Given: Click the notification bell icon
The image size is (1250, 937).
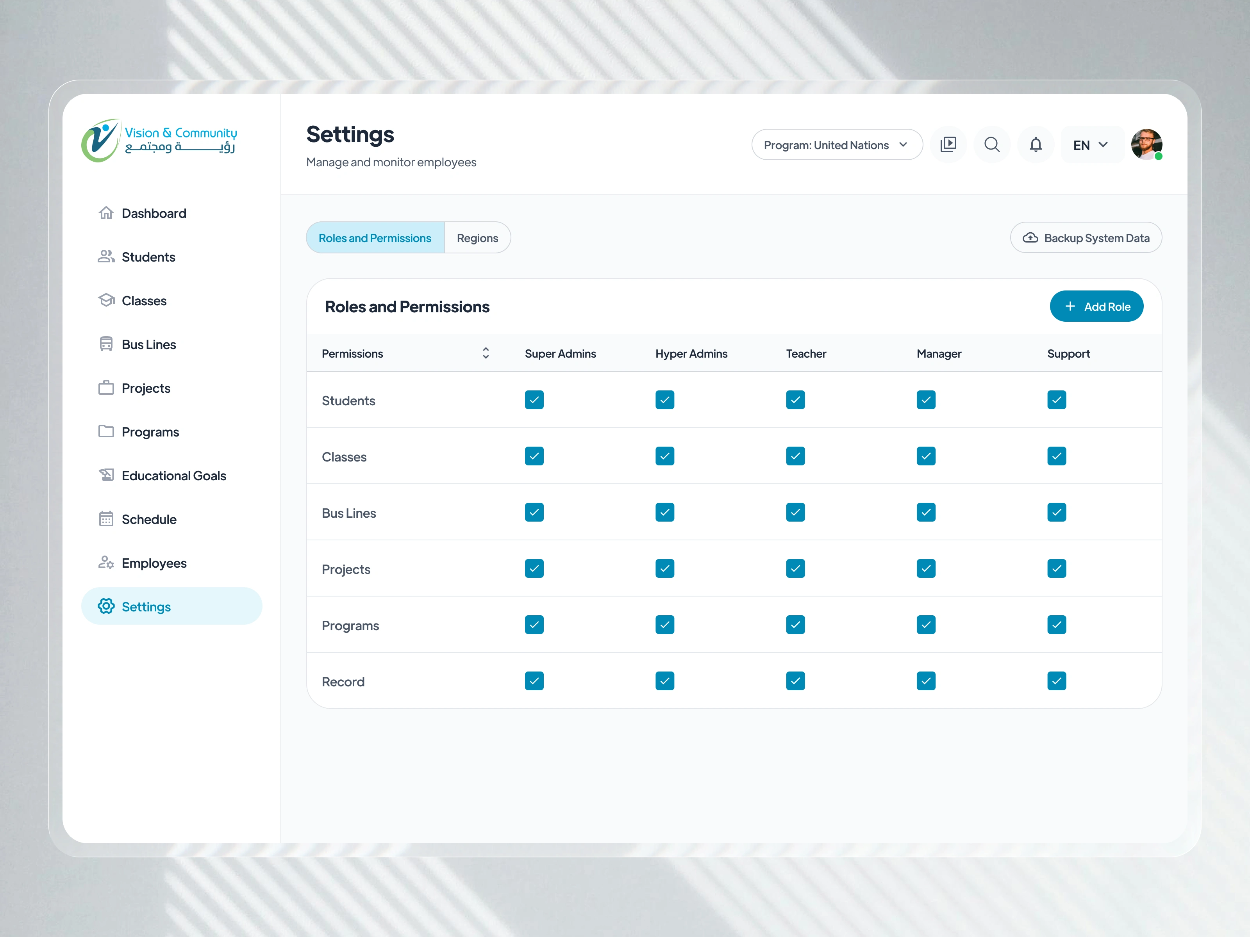Looking at the screenshot, I should pyautogui.click(x=1036, y=144).
